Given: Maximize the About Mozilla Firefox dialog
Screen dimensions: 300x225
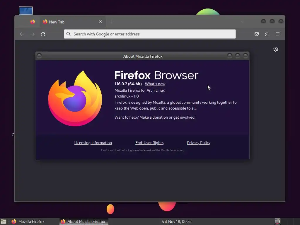Looking at the screenshot, I should tap(237, 56).
